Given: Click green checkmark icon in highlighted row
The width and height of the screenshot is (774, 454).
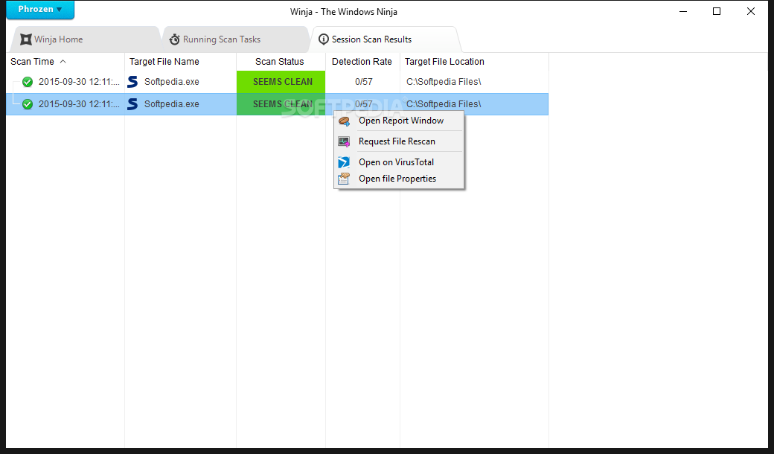Looking at the screenshot, I should [28, 104].
